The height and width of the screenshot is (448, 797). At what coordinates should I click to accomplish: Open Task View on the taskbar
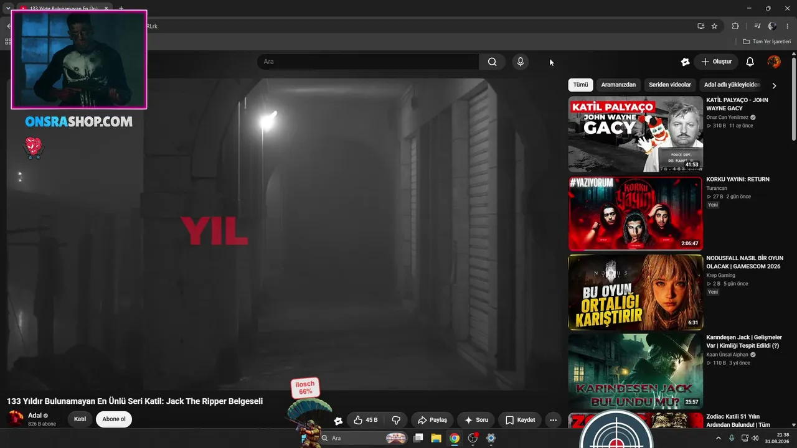(418, 438)
